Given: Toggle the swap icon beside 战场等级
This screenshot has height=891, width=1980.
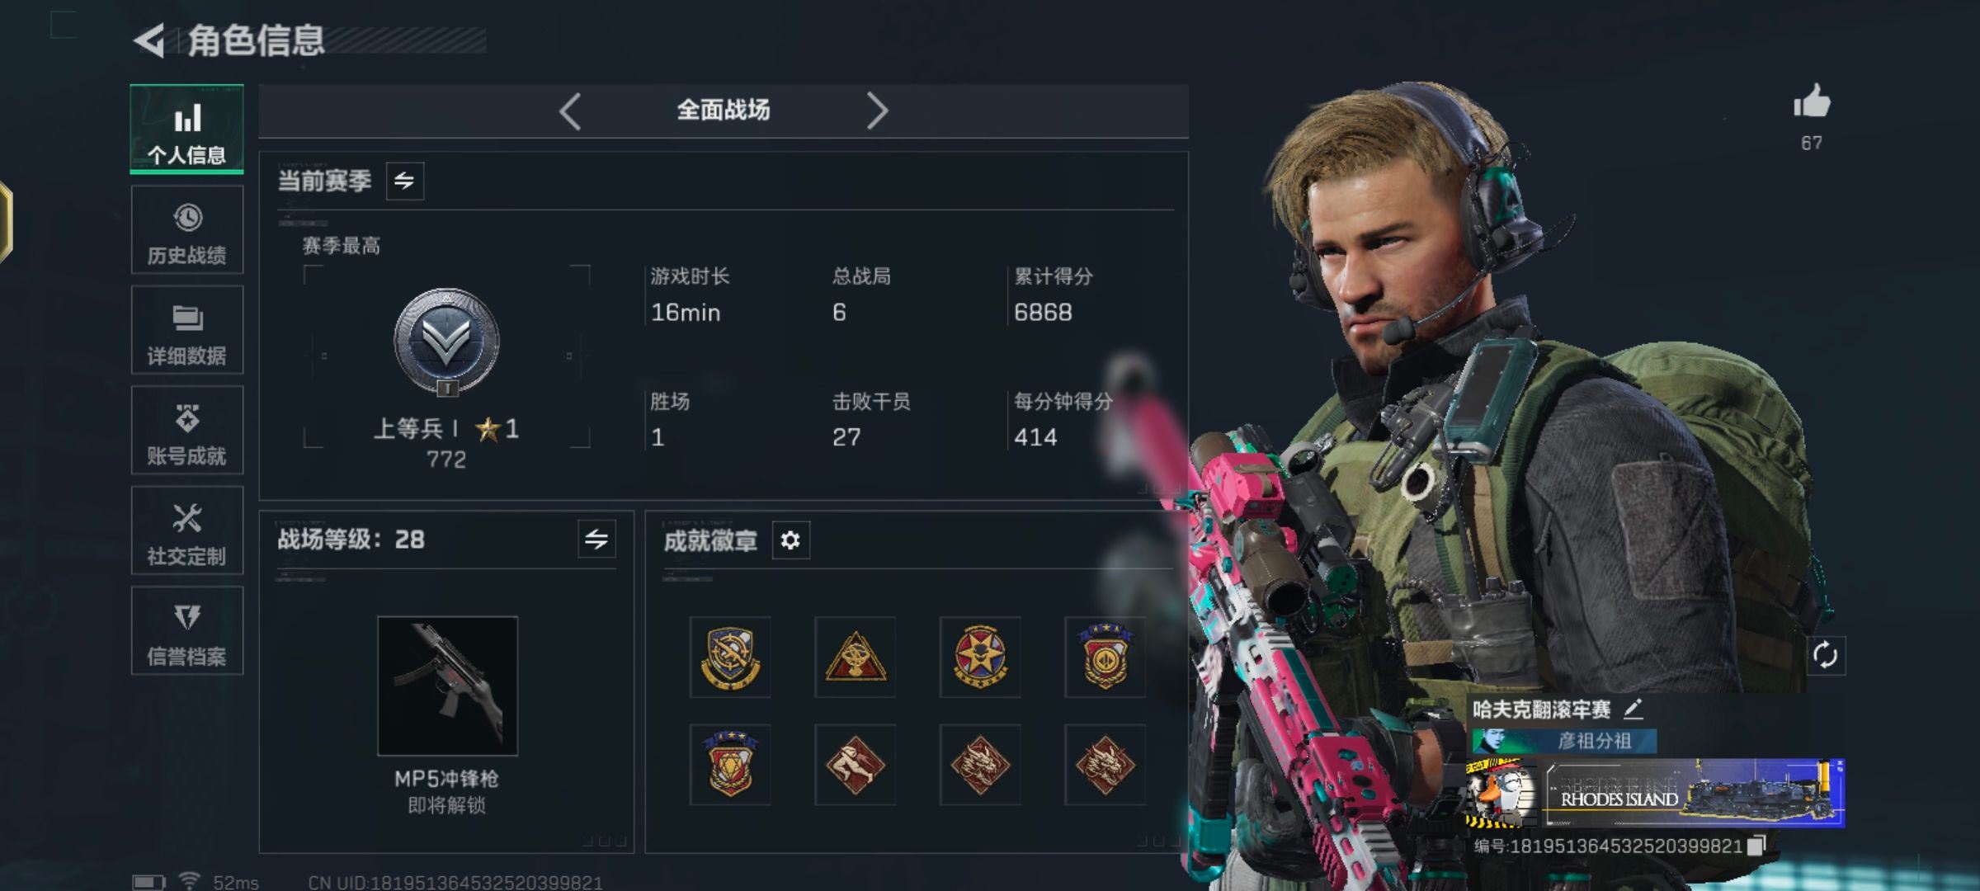Looking at the screenshot, I should [x=596, y=540].
